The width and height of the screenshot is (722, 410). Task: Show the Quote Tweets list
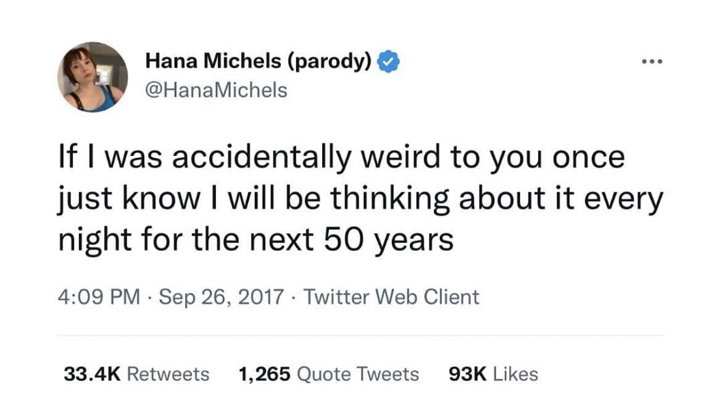(358, 374)
